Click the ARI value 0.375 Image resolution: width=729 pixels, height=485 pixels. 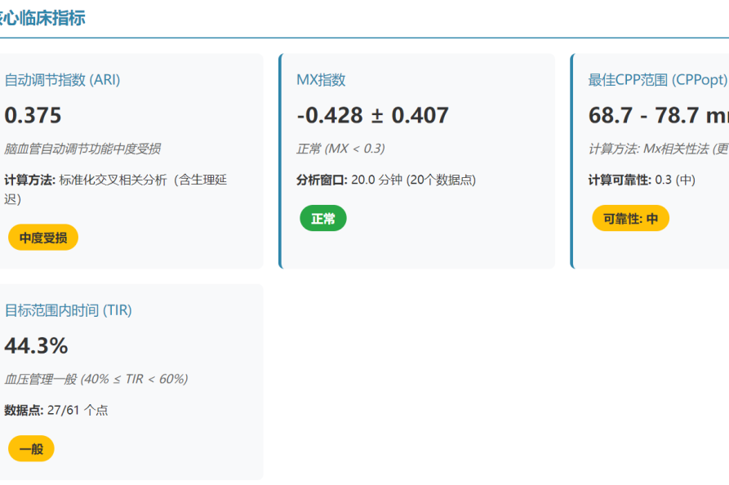point(33,115)
